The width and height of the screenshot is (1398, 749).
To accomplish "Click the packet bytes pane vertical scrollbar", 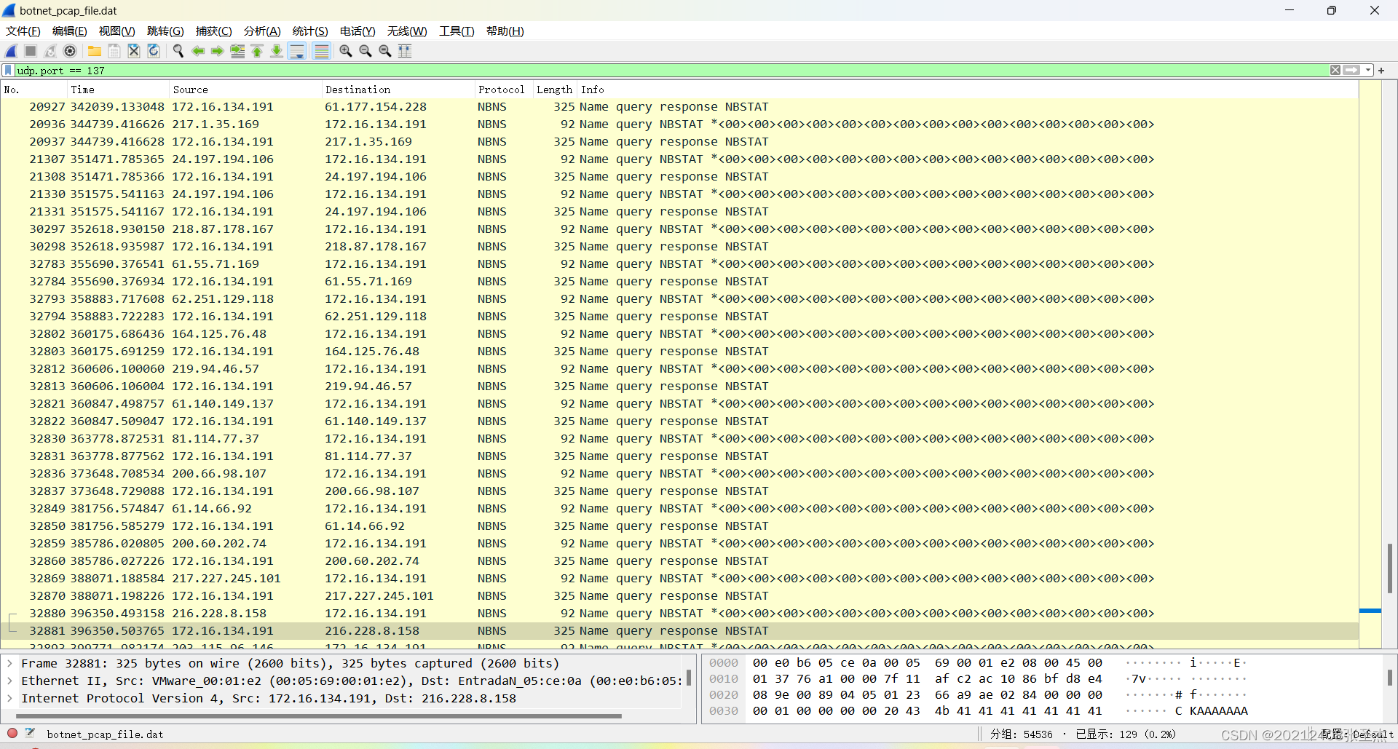I will coord(1389,678).
